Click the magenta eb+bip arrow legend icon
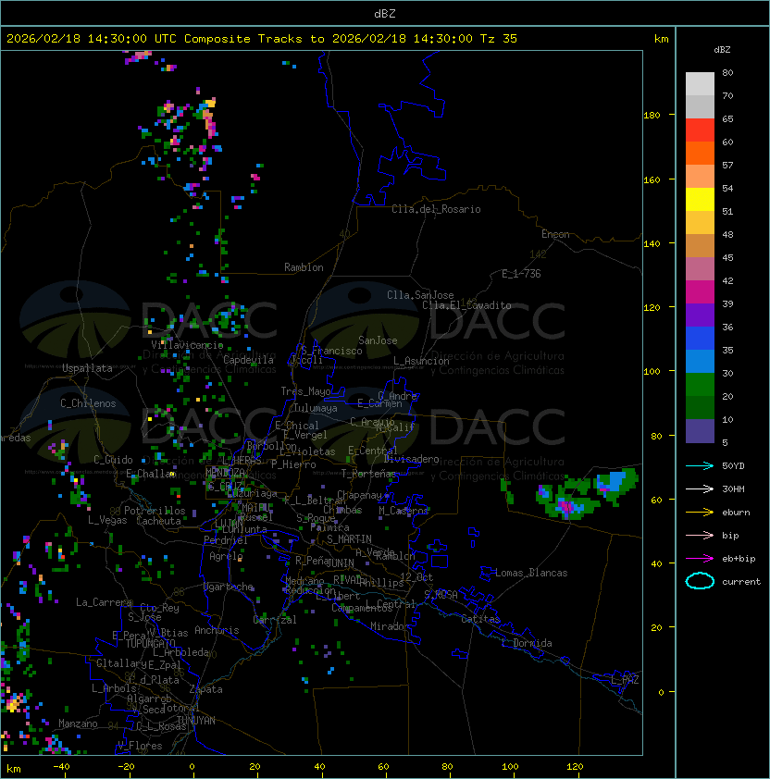This screenshot has width=770, height=779. pyautogui.click(x=700, y=559)
